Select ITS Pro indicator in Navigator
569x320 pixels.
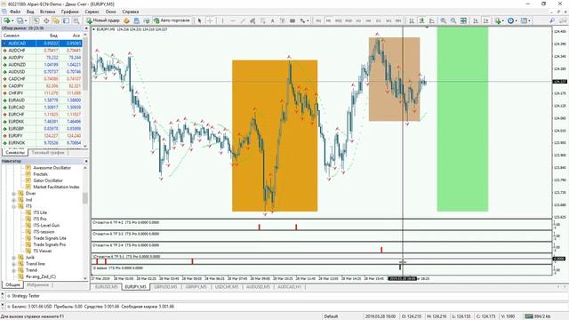coord(39,219)
